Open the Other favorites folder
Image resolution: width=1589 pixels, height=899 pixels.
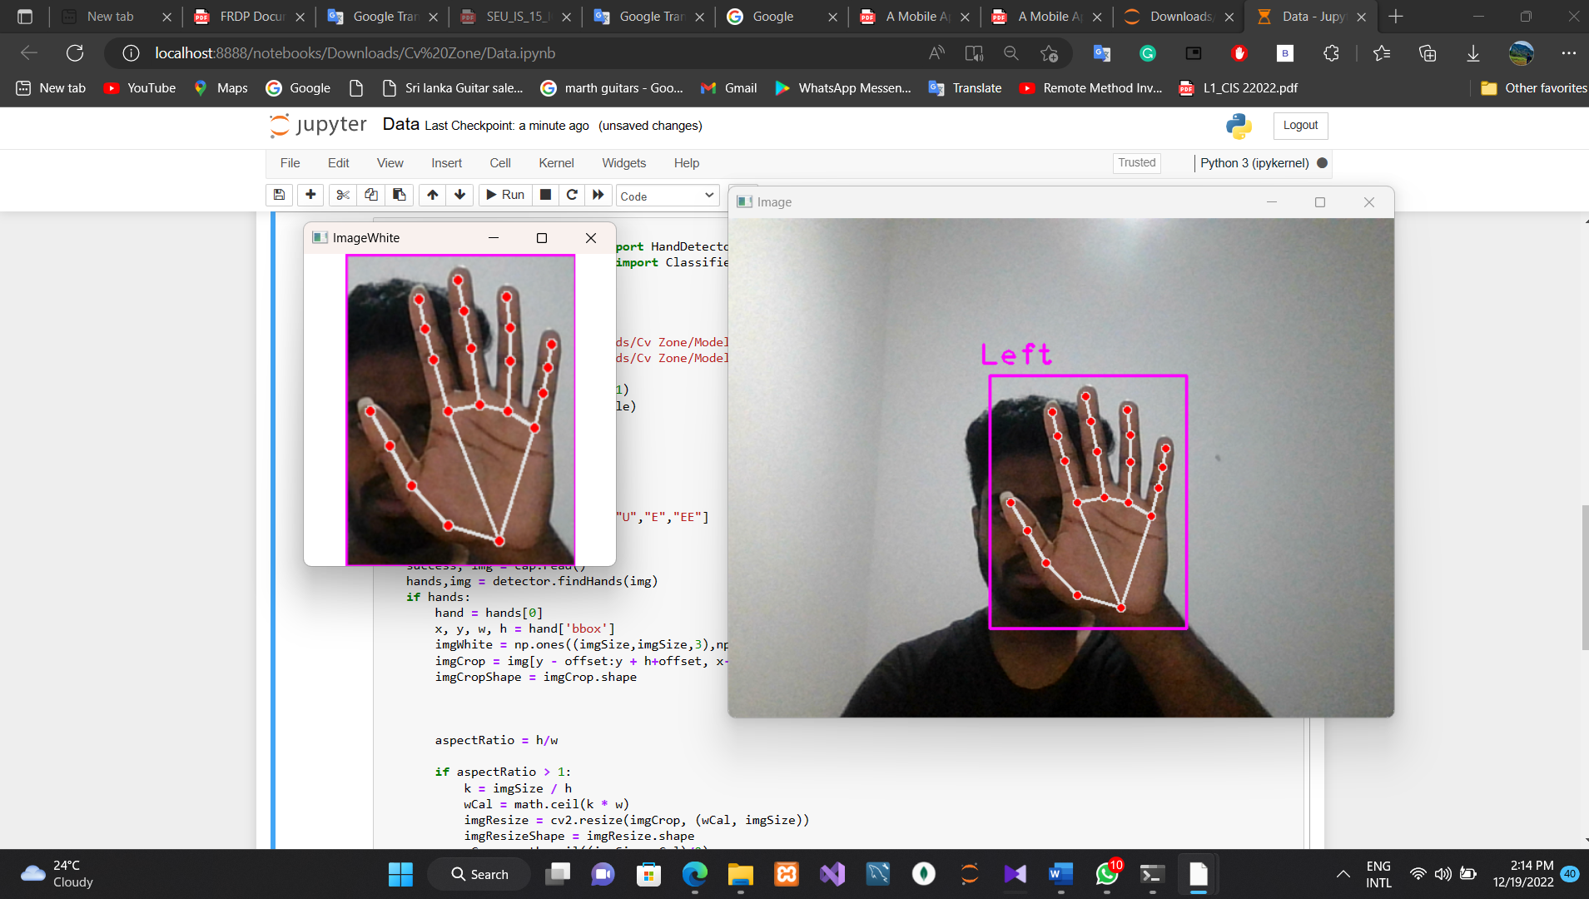tap(1534, 87)
